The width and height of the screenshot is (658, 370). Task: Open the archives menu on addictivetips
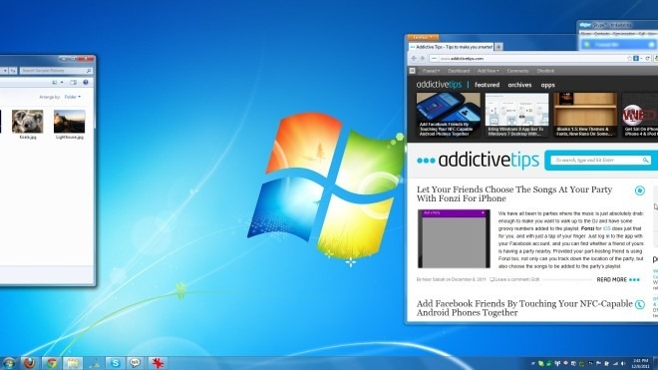pos(519,85)
